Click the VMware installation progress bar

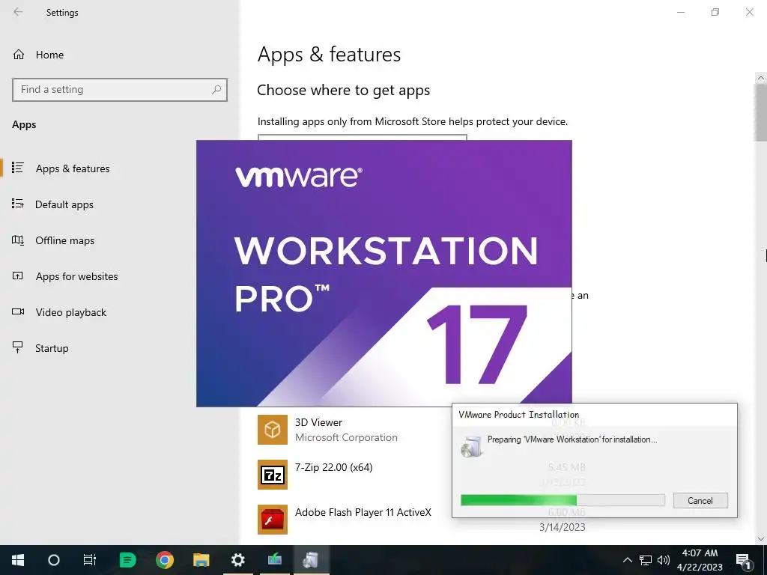pyautogui.click(x=563, y=499)
